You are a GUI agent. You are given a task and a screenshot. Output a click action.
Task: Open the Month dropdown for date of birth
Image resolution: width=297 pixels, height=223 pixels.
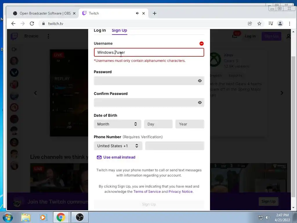point(117,124)
